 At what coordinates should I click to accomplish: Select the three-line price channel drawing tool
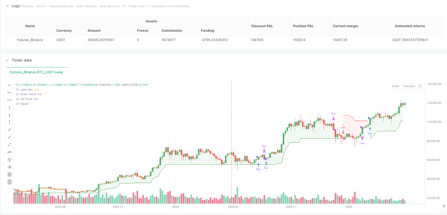pyautogui.click(x=9, y=167)
